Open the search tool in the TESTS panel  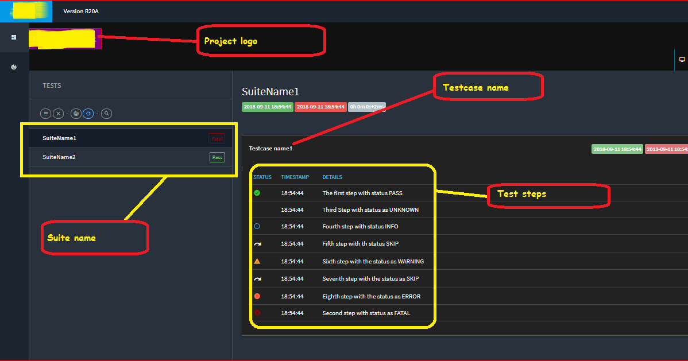click(x=106, y=113)
